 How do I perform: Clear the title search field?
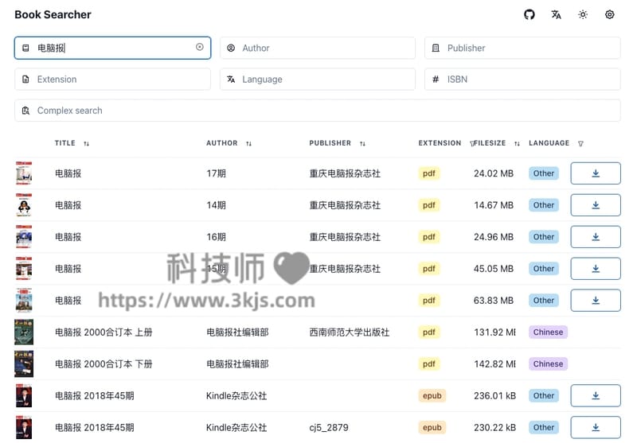200,47
